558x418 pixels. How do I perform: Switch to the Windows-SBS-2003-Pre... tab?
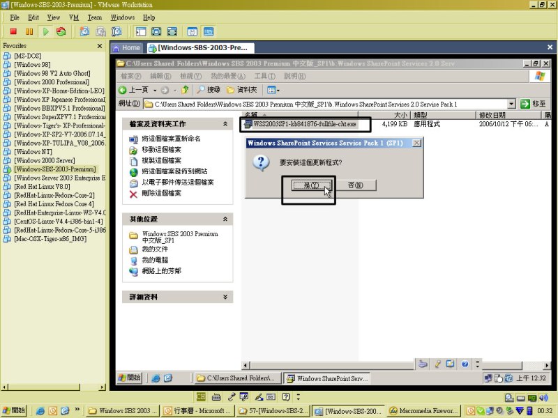point(201,48)
